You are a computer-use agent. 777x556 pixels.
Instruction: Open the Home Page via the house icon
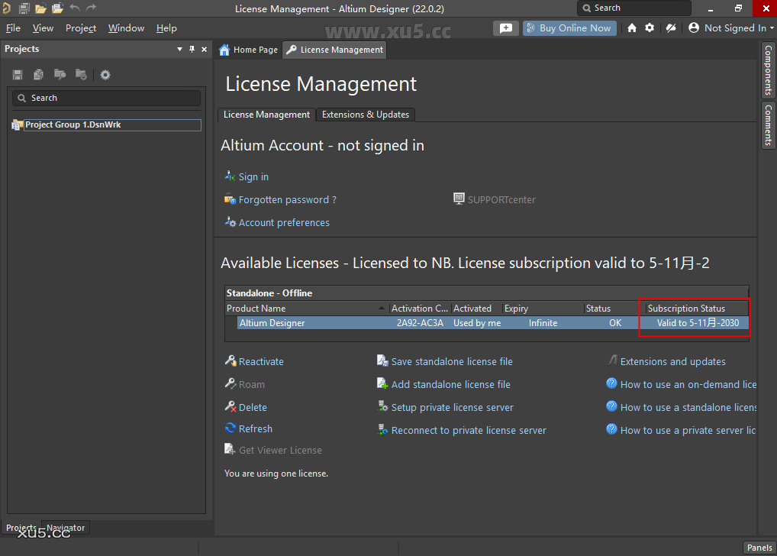631,27
